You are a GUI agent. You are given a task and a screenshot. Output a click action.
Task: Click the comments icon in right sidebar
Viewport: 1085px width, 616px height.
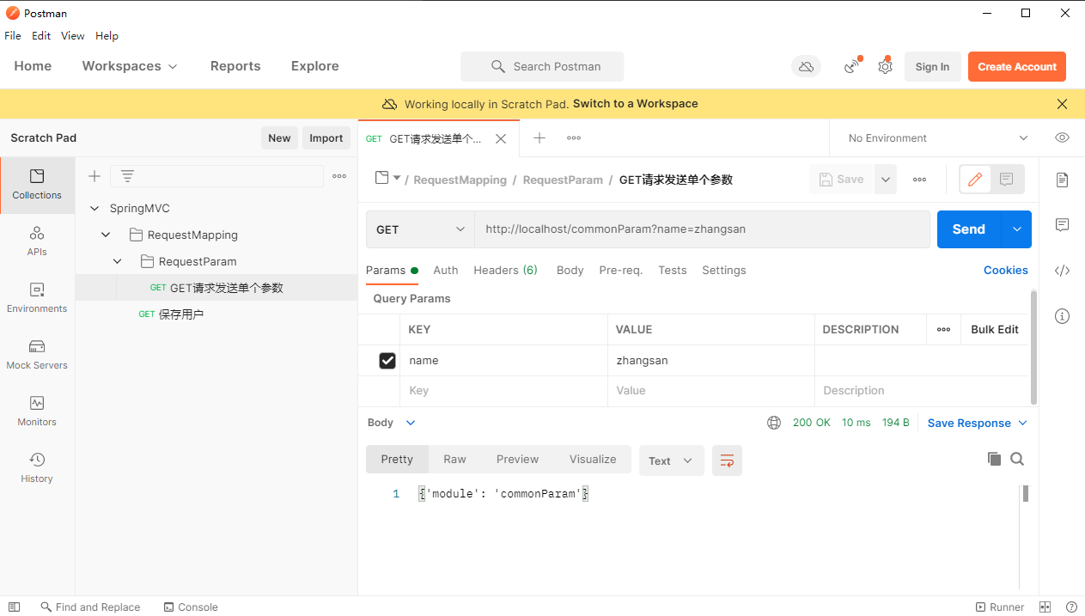click(1062, 225)
